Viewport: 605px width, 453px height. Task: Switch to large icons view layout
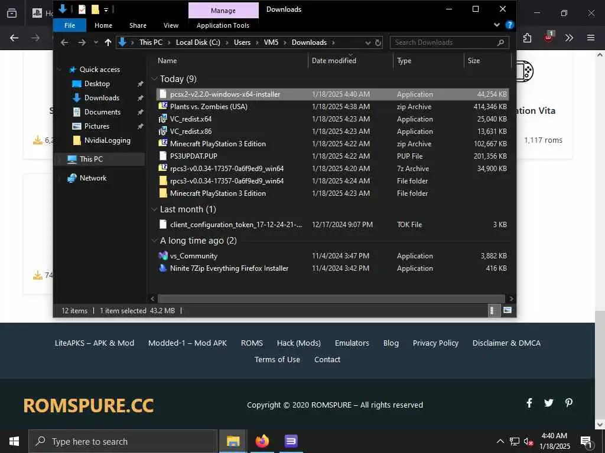508,310
